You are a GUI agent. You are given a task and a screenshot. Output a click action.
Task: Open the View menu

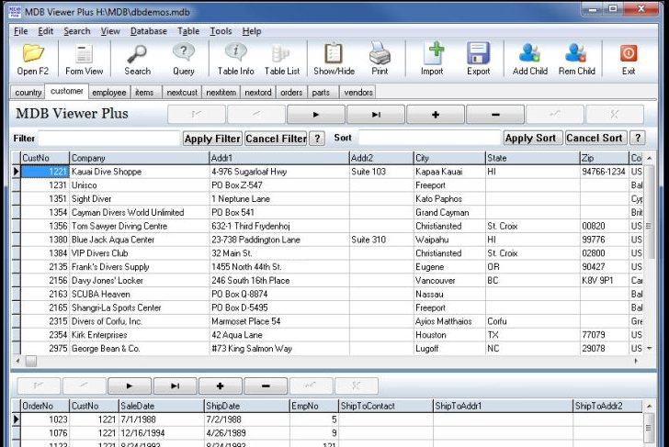[110, 31]
